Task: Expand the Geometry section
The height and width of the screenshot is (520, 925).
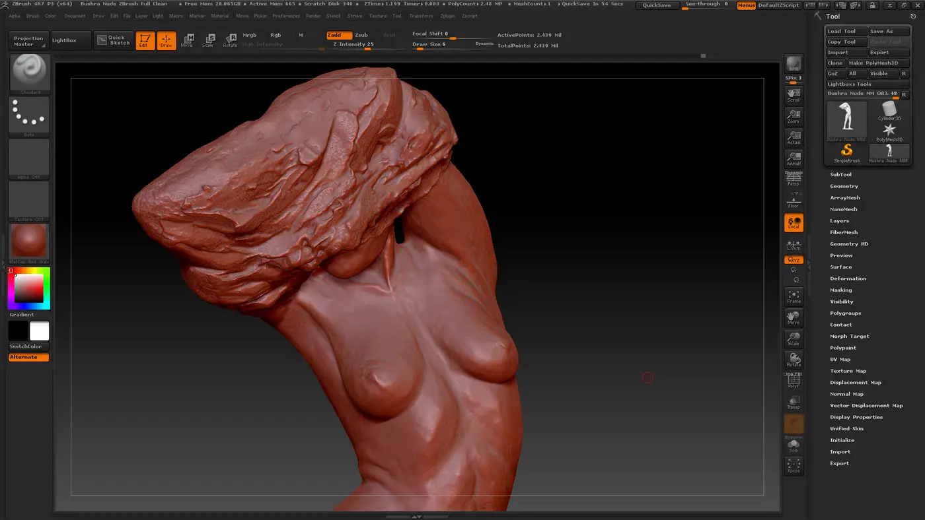Action: click(x=844, y=186)
